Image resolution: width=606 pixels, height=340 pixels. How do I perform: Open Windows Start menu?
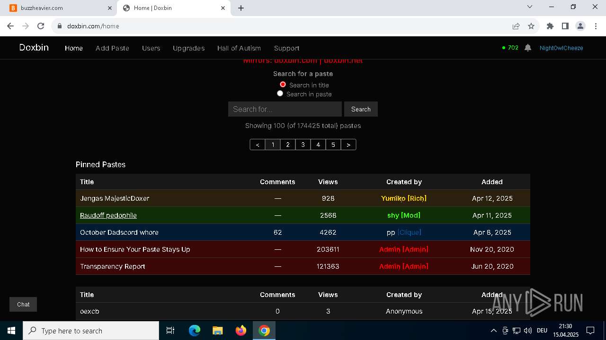11,331
